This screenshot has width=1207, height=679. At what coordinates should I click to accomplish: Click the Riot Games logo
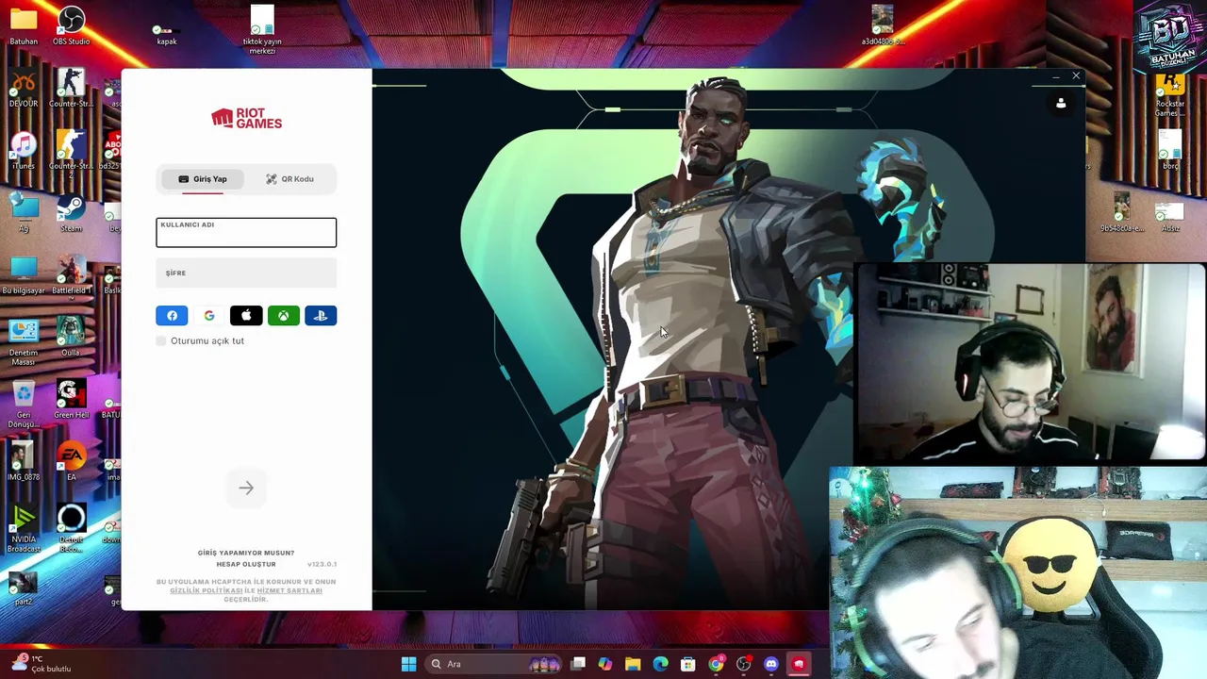coord(246,118)
